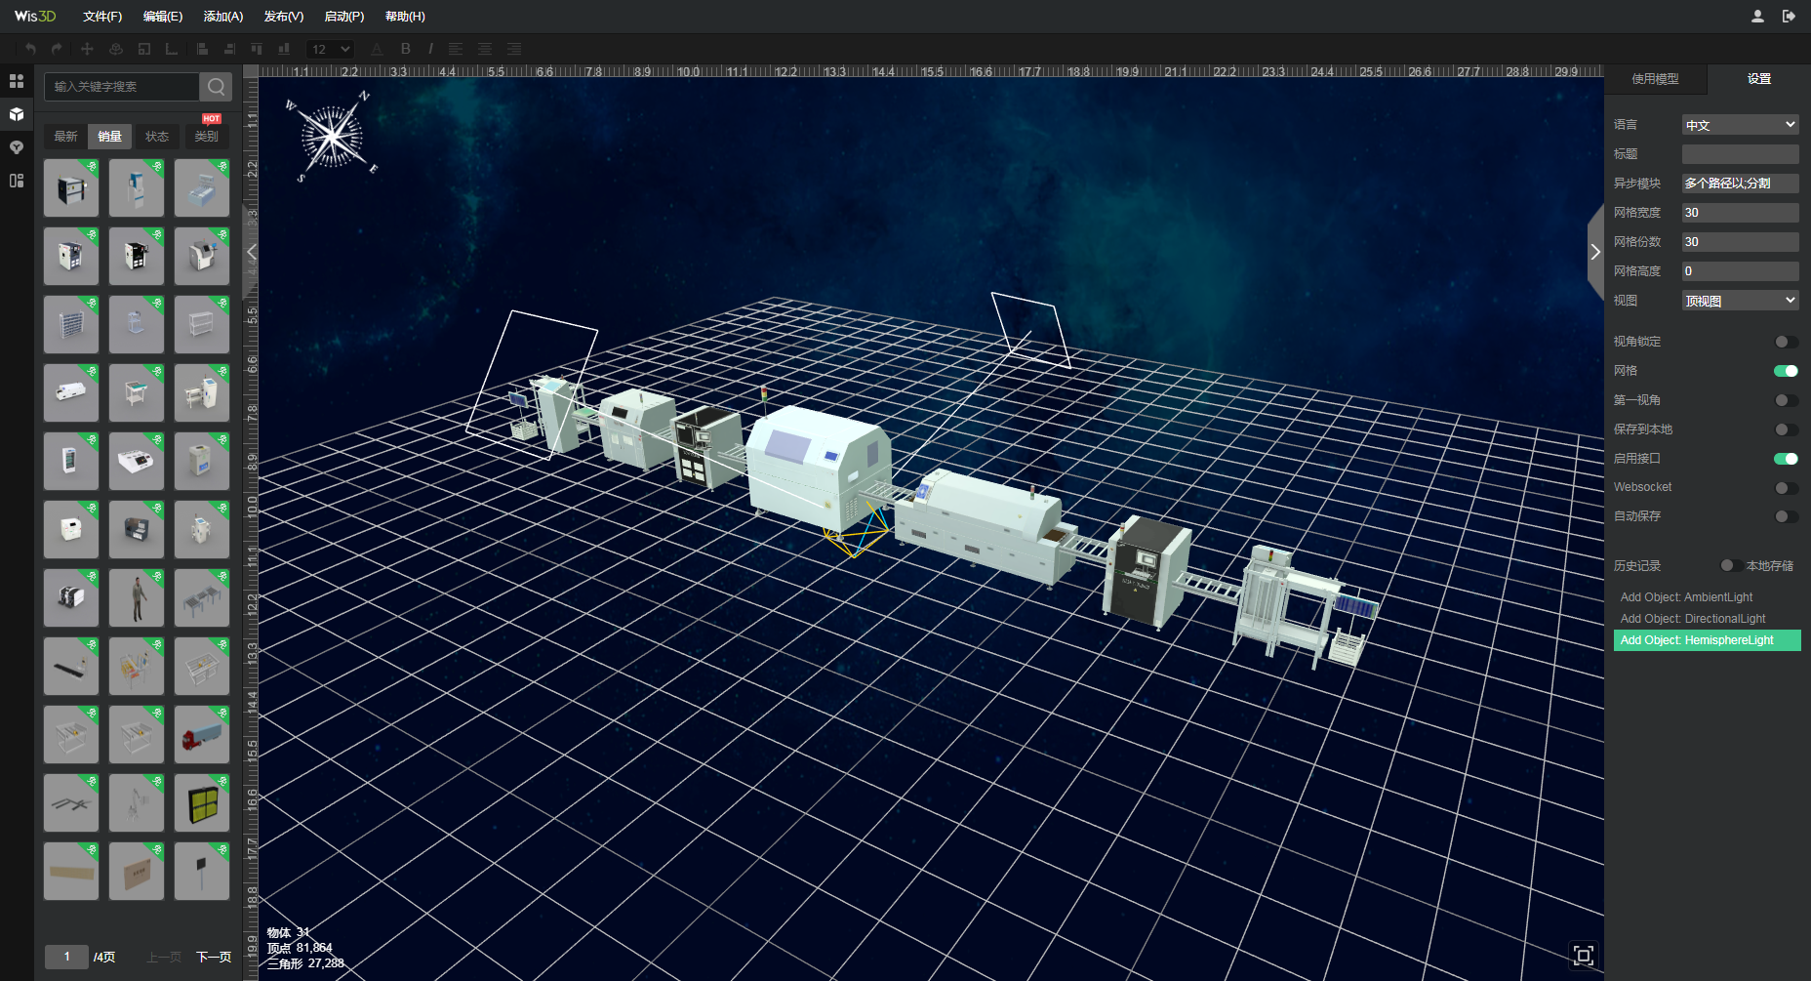The height and width of the screenshot is (981, 1811).
Task: Align selected objects to left edge
Action: 202,49
